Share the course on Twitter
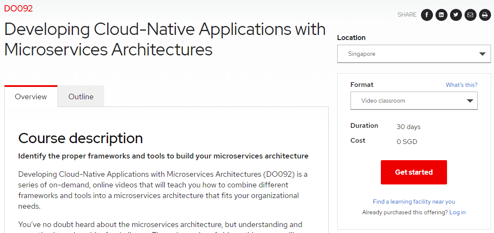The height and width of the screenshot is (233, 494). (x=456, y=15)
